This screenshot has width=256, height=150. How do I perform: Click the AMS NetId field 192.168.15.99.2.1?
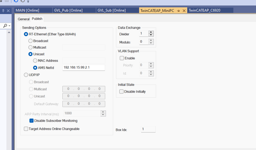(x=84, y=68)
